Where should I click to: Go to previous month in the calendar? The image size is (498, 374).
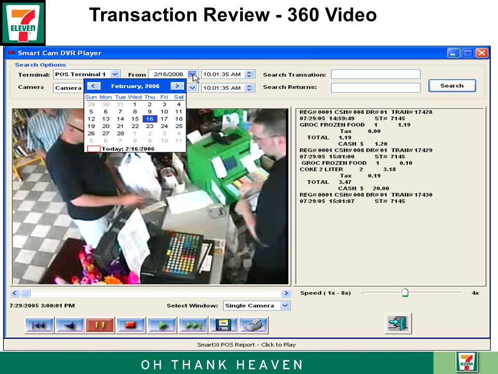click(x=93, y=86)
